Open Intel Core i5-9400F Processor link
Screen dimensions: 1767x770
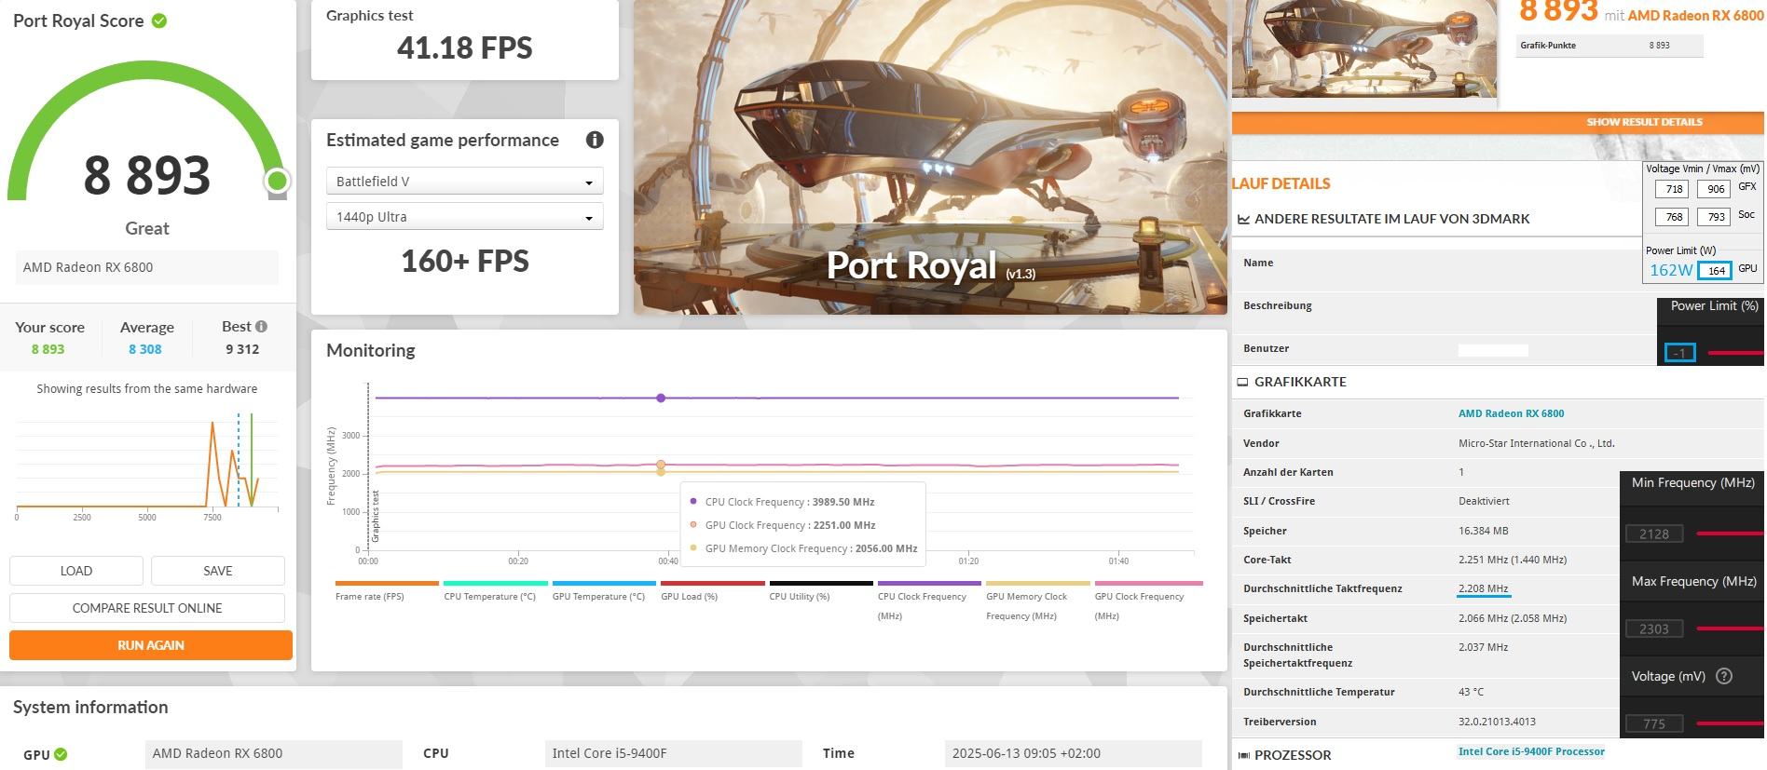[1531, 751]
